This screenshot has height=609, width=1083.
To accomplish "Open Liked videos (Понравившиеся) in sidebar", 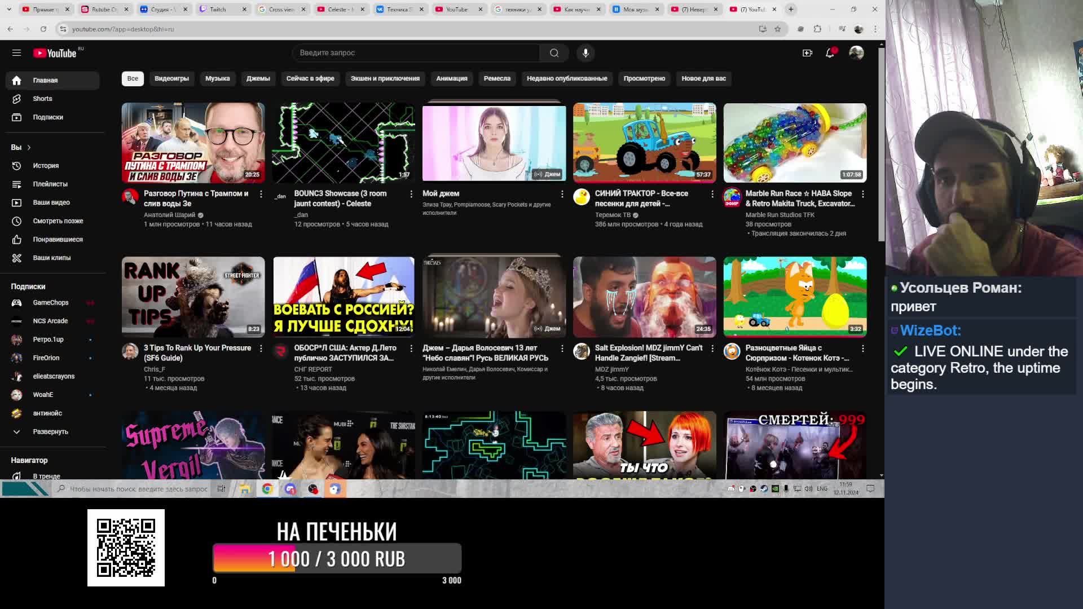I will (57, 240).
